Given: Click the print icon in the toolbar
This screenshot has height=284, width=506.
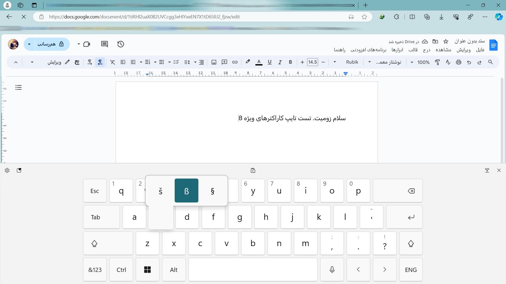Looking at the screenshot, I should point(459,62).
